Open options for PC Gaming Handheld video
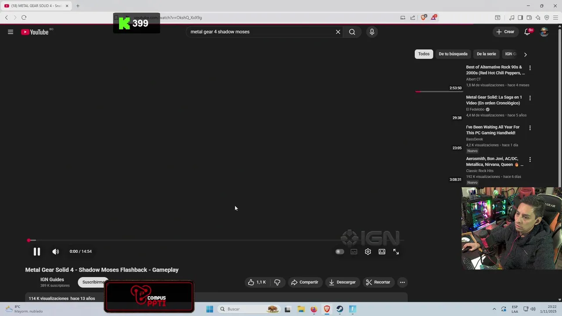 coord(530,128)
